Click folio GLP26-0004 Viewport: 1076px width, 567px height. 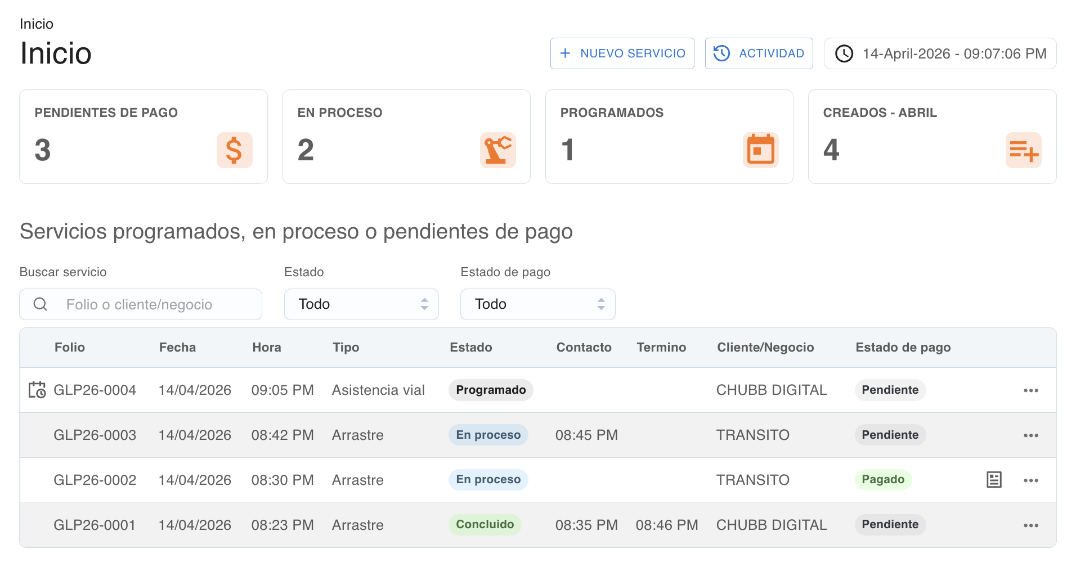tap(95, 390)
